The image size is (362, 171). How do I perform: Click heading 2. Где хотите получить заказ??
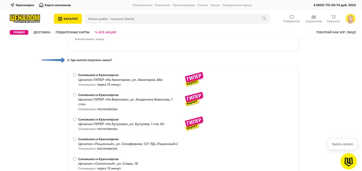click(x=90, y=60)
